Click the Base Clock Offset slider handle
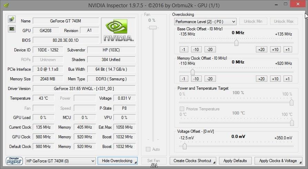Screen dimensions: 308x169 click(x=236, y=42)
